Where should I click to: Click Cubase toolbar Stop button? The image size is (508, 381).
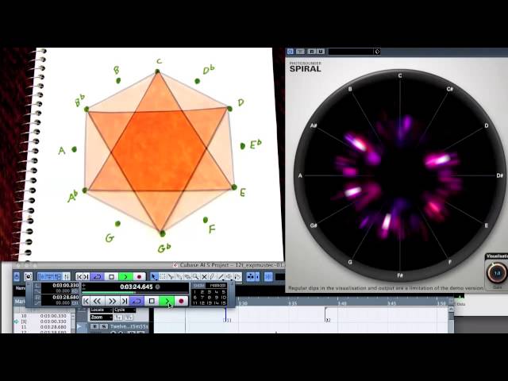pos(111,277)
